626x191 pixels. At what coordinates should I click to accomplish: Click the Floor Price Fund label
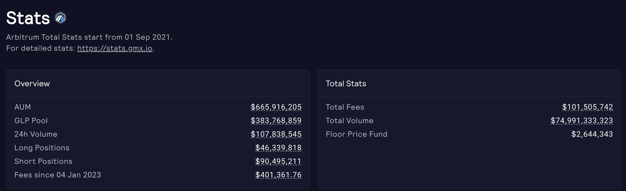click(x=356, y=134)
